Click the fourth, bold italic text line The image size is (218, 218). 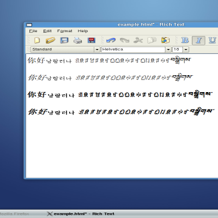pyautogui.click(x=121, y=112)
